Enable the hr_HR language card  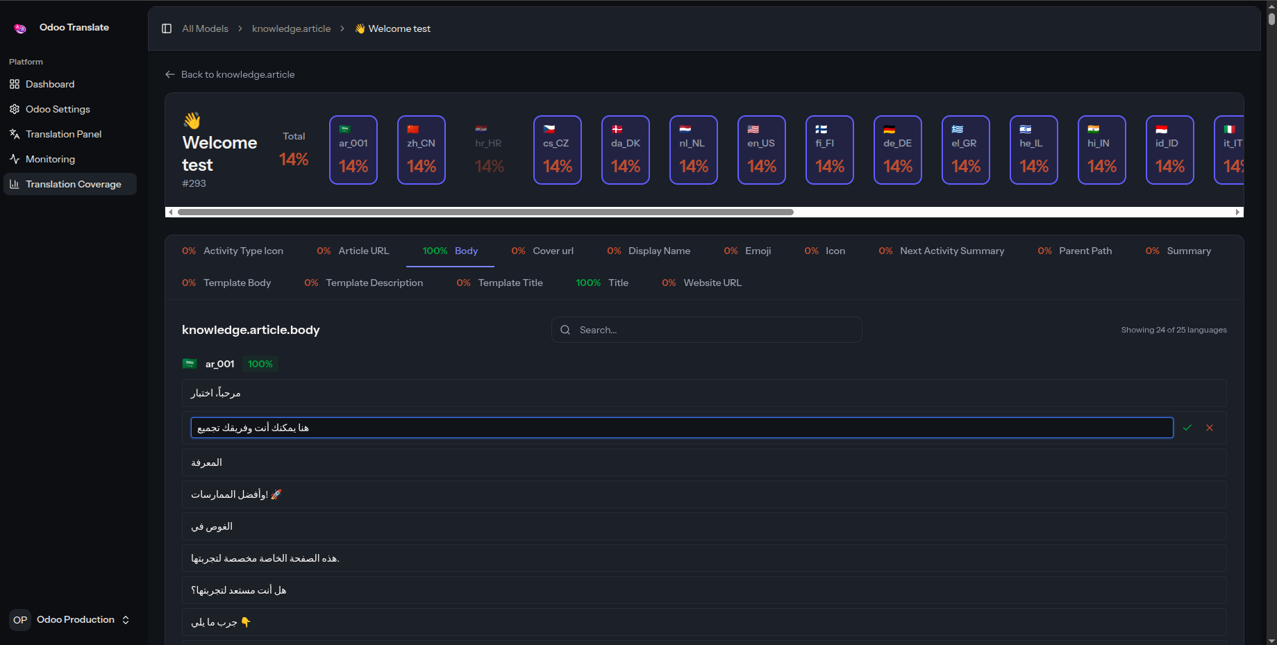tap(490, 150)
